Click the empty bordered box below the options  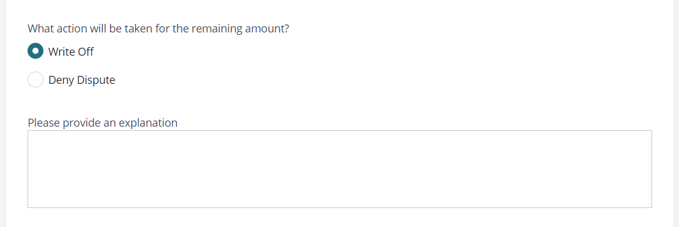pyautogui.click(x=339, y=169)
